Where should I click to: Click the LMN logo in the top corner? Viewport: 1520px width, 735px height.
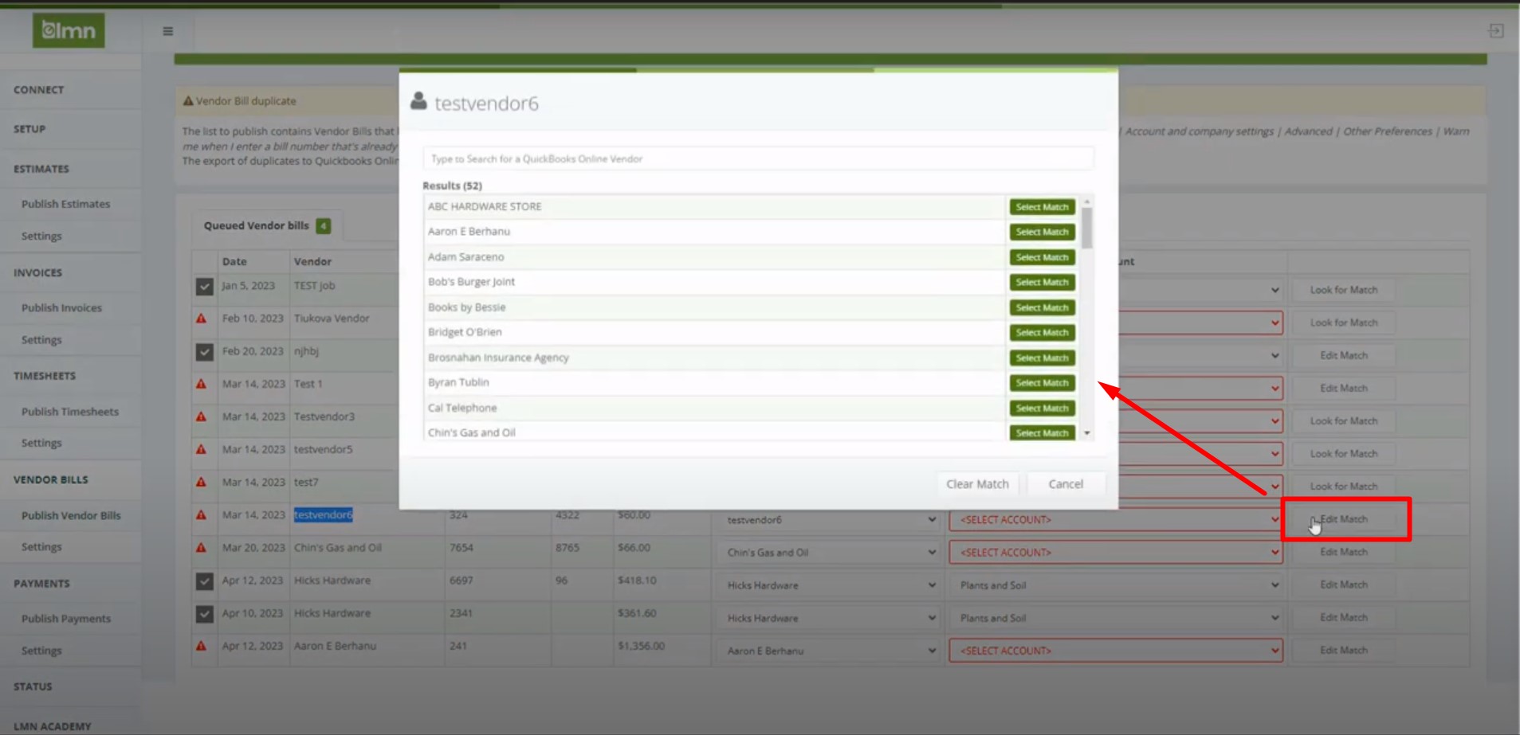pyautogui.click(x=69, y=31)
